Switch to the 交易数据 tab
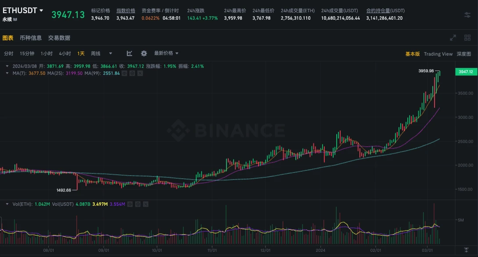Screen dimensions: 478x257 tap(60, 38)
